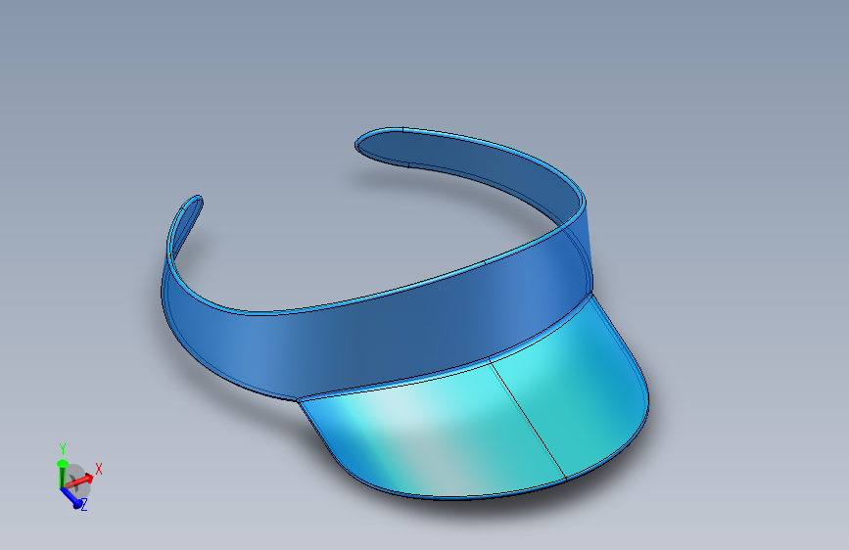Click the green Y axis of the triad

pyautogui.click(x=63, y=473)
